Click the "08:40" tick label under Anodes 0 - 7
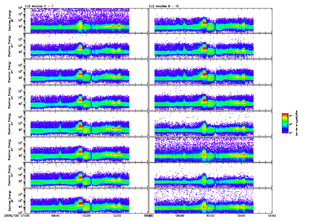This screenshot has width=319, height=221. coord(55,215)
